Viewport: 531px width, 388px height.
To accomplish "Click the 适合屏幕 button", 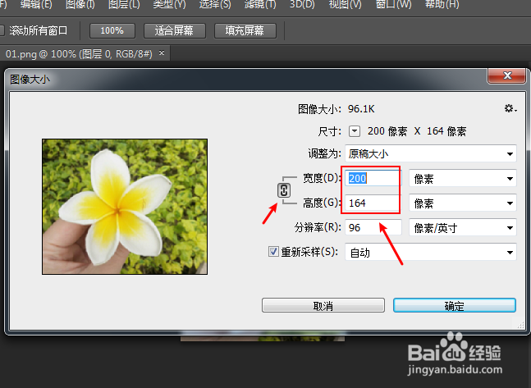I will [175, 31].
